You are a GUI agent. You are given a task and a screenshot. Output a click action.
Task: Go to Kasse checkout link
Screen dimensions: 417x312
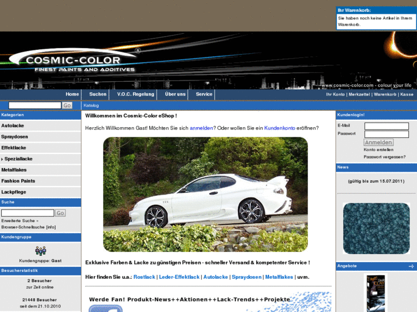(x=407, y=94)
